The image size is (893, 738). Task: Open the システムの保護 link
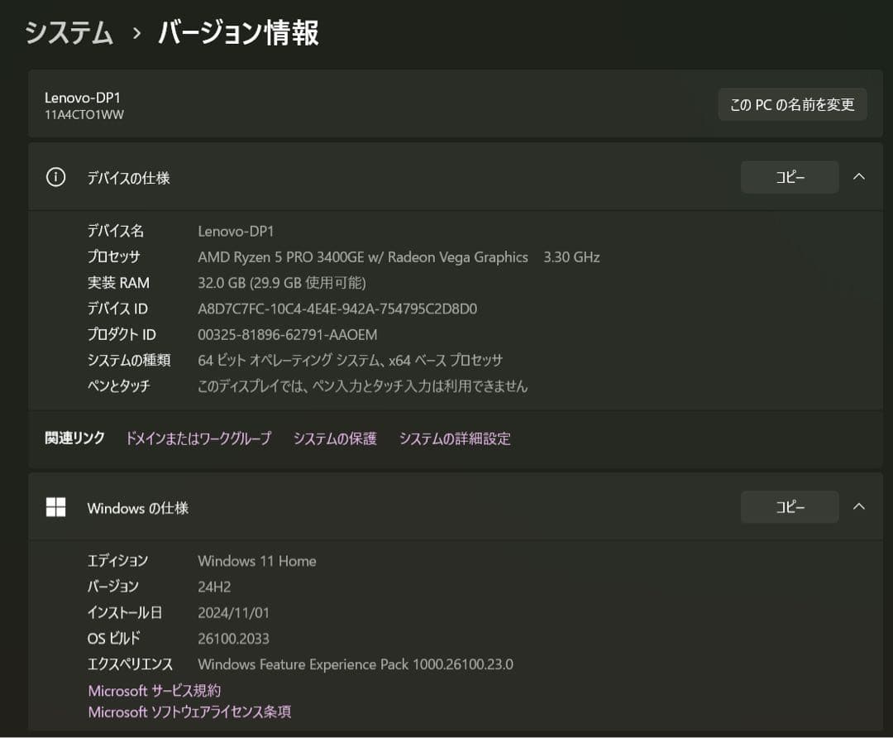(x=334, y=438)
